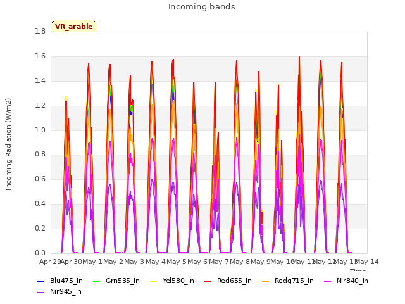Viewport: 405px width, 304px height.
Task: Toggle the Red655_in legend entry
Action: pos(228,281)
